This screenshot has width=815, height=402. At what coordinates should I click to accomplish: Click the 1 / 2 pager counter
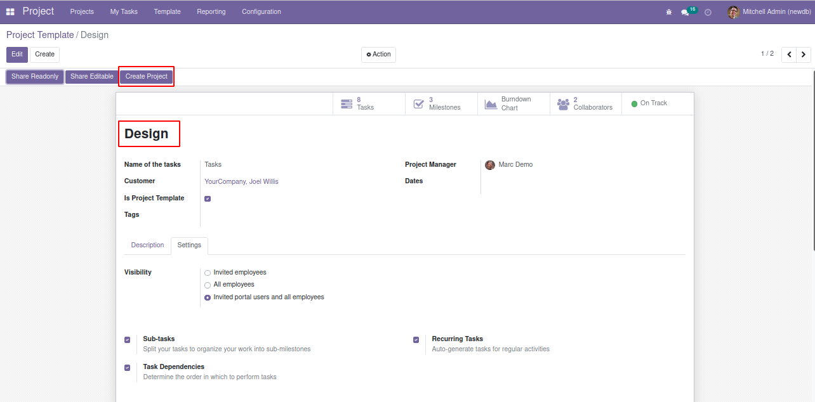(x=767, y=54)
